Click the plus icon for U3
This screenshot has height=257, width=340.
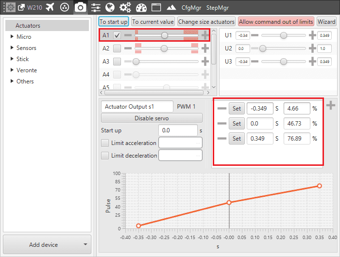[312, 62]
